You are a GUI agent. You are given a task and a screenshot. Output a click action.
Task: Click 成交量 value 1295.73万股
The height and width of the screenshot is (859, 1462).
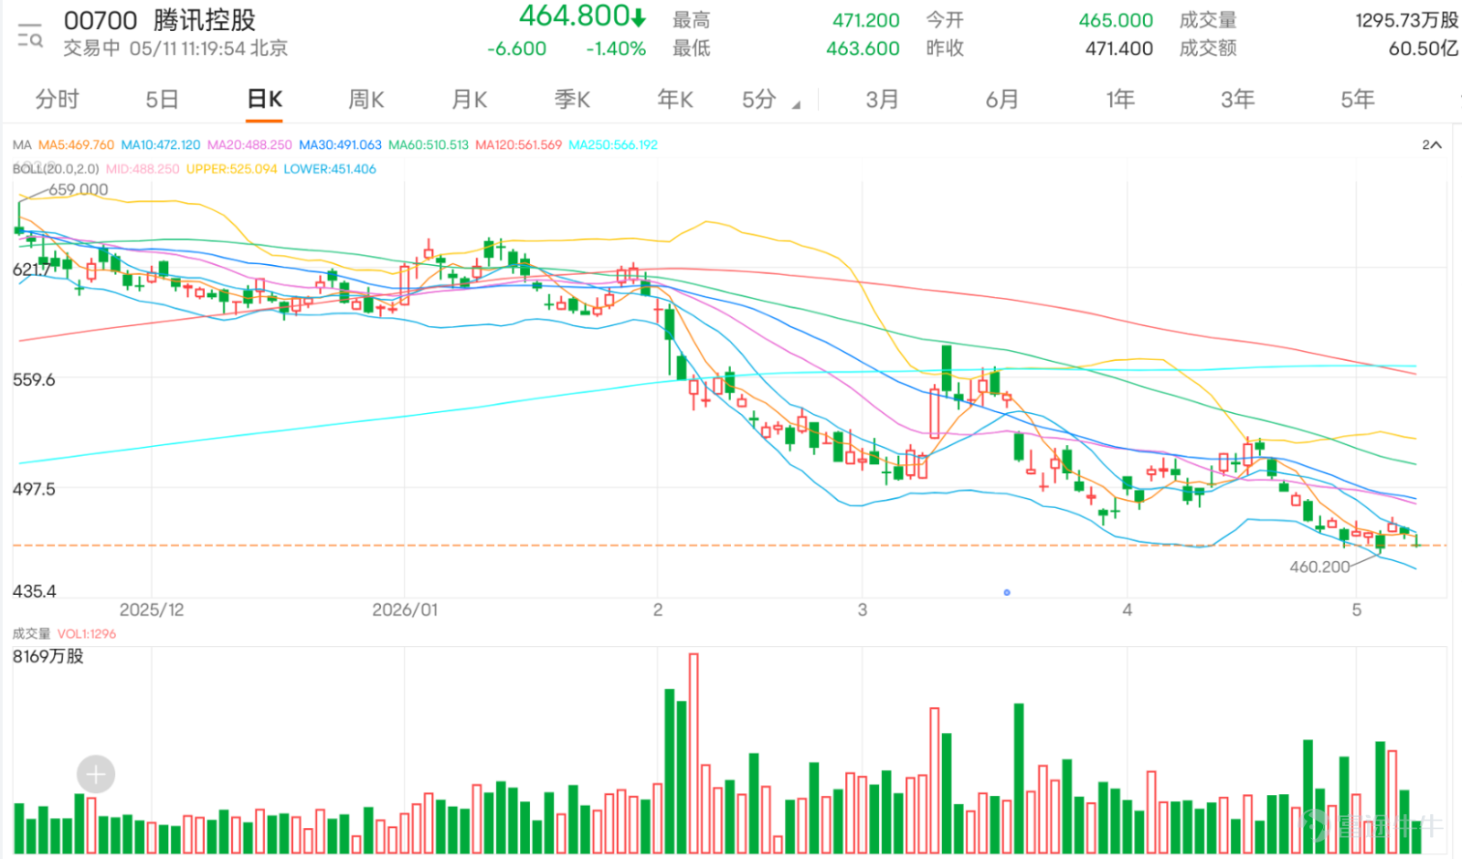1407,20
